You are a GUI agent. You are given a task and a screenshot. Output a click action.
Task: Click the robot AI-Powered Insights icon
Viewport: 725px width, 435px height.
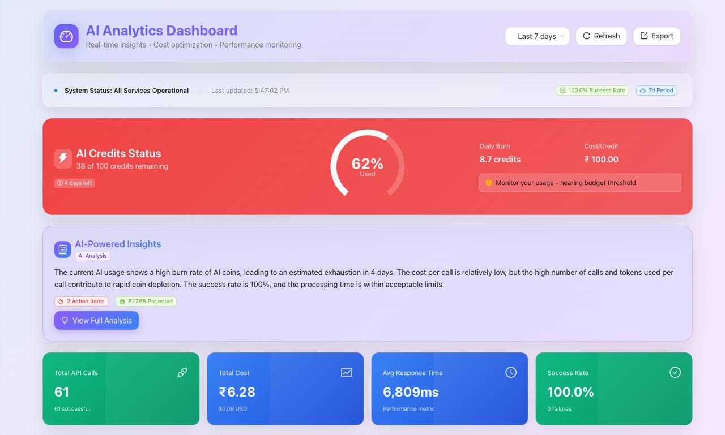coord(62,249)
